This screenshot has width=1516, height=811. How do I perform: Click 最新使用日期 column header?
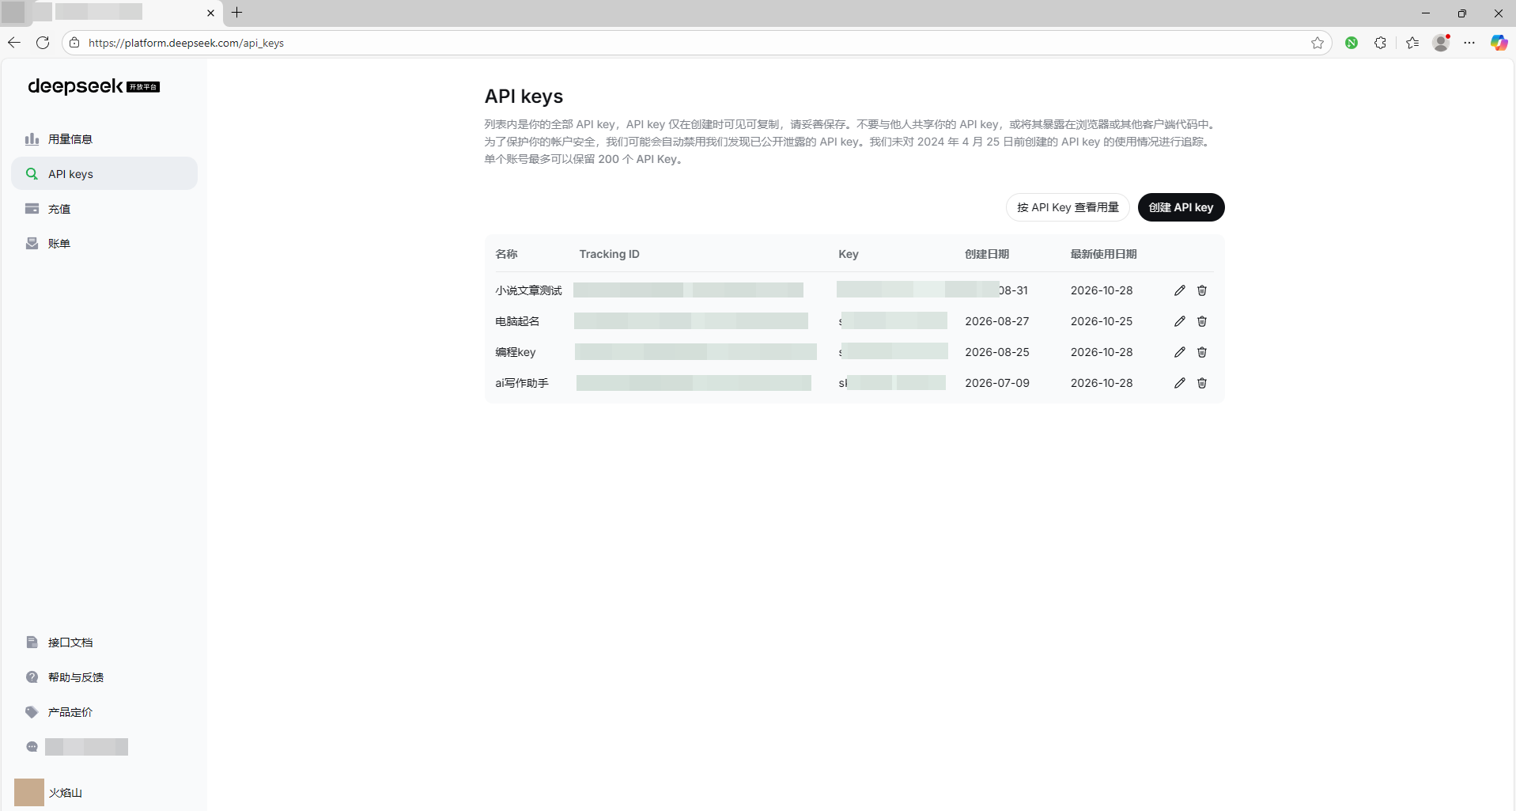[1103, 254]
